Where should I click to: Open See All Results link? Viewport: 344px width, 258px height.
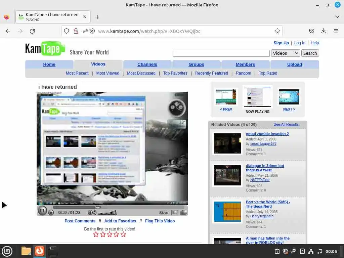286,124
